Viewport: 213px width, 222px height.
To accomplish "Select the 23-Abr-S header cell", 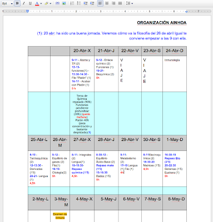I will [x=152, y=51].
